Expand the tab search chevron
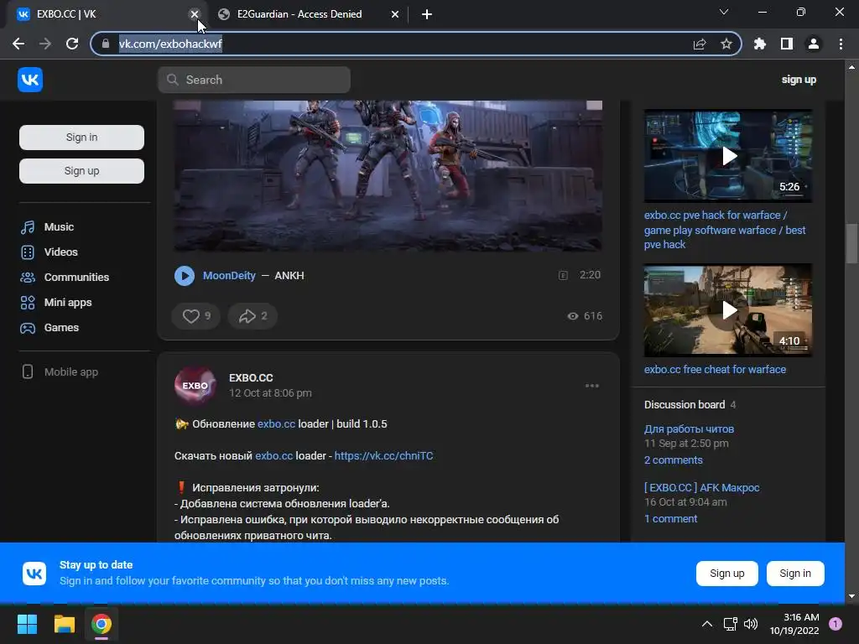This screenshot has width=859, height=644. tap(724, 12)
